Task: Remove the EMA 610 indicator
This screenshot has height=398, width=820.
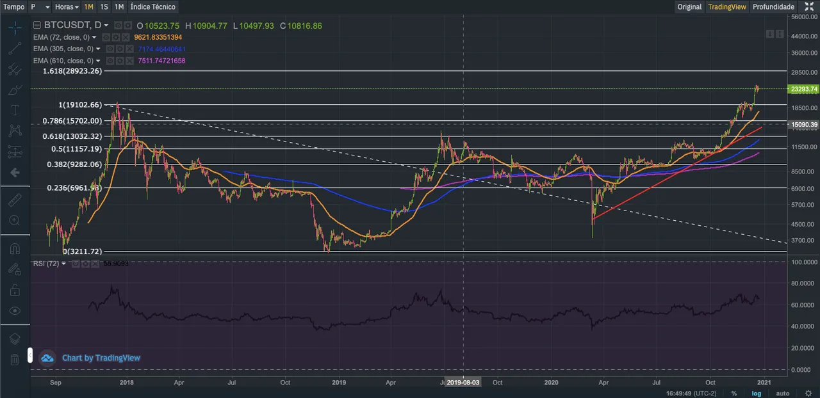Action: 129,61
